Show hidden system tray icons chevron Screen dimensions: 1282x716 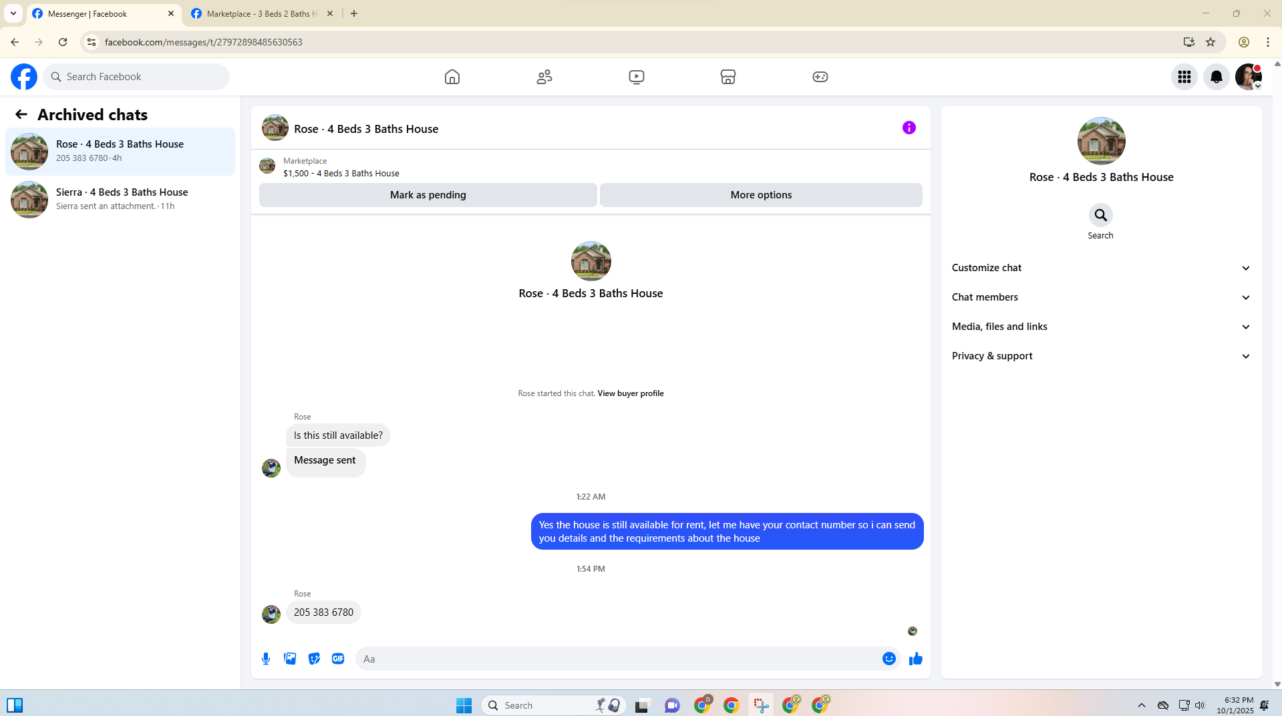(1142, 705)
